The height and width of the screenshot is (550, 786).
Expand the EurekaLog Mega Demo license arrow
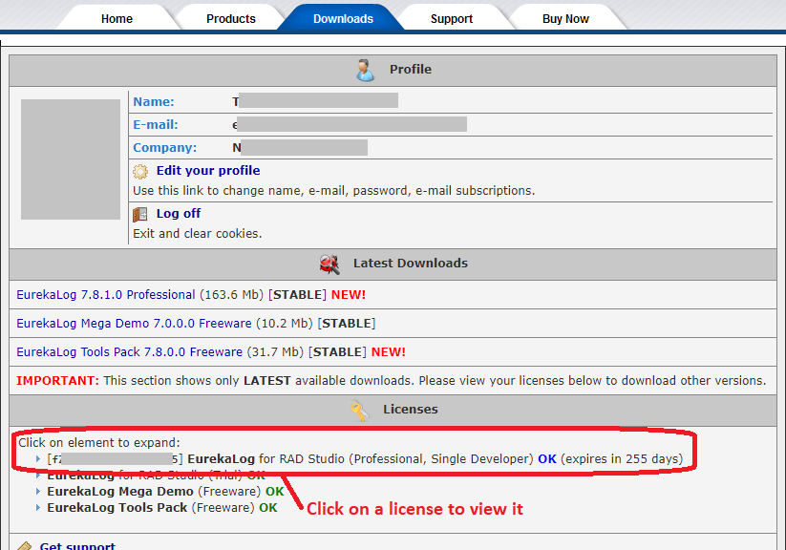(37, 492)
